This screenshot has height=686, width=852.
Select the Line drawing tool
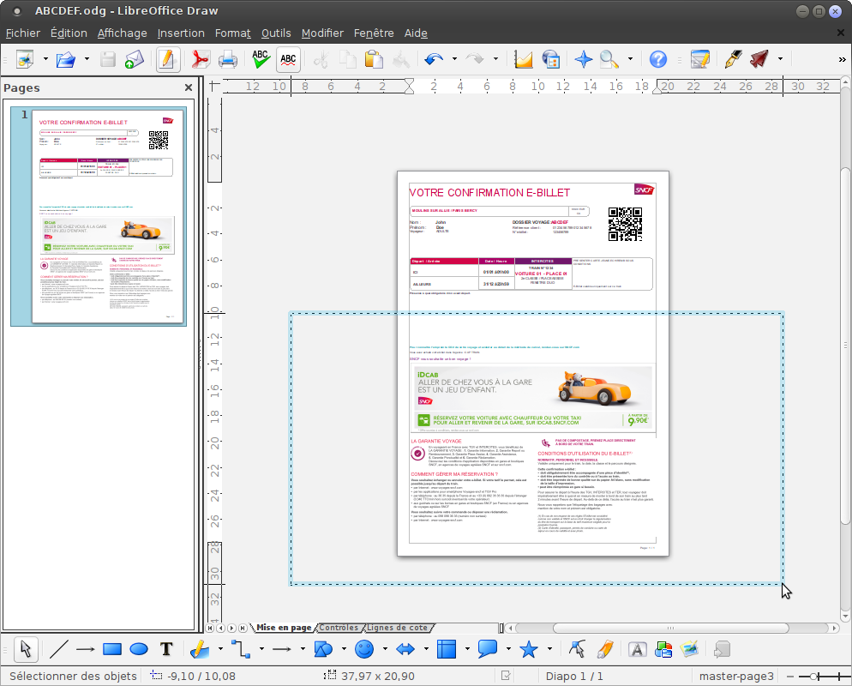[x=58, y=649]
